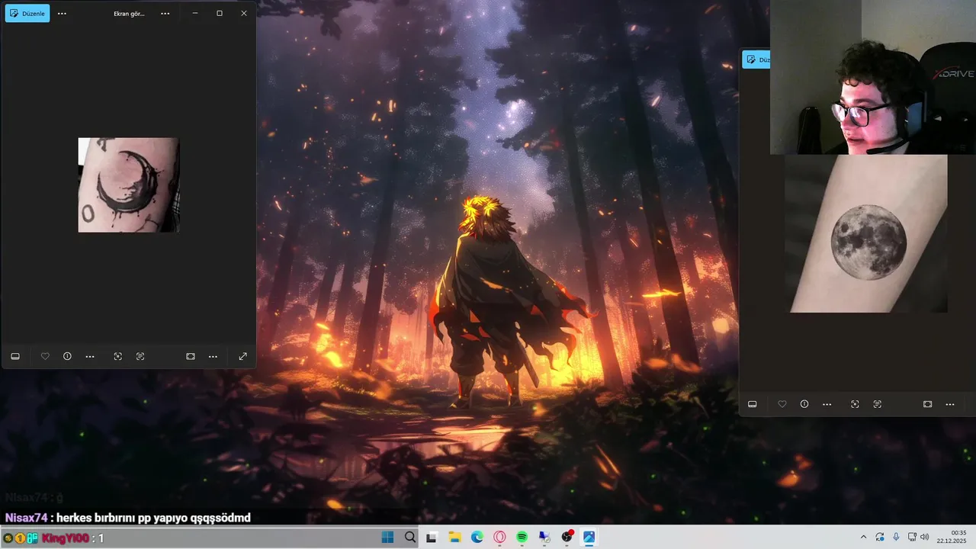Toggle filmstrip in crescent moon window
The width and height of the screenshot is (976, 549).
coord(15,356)
